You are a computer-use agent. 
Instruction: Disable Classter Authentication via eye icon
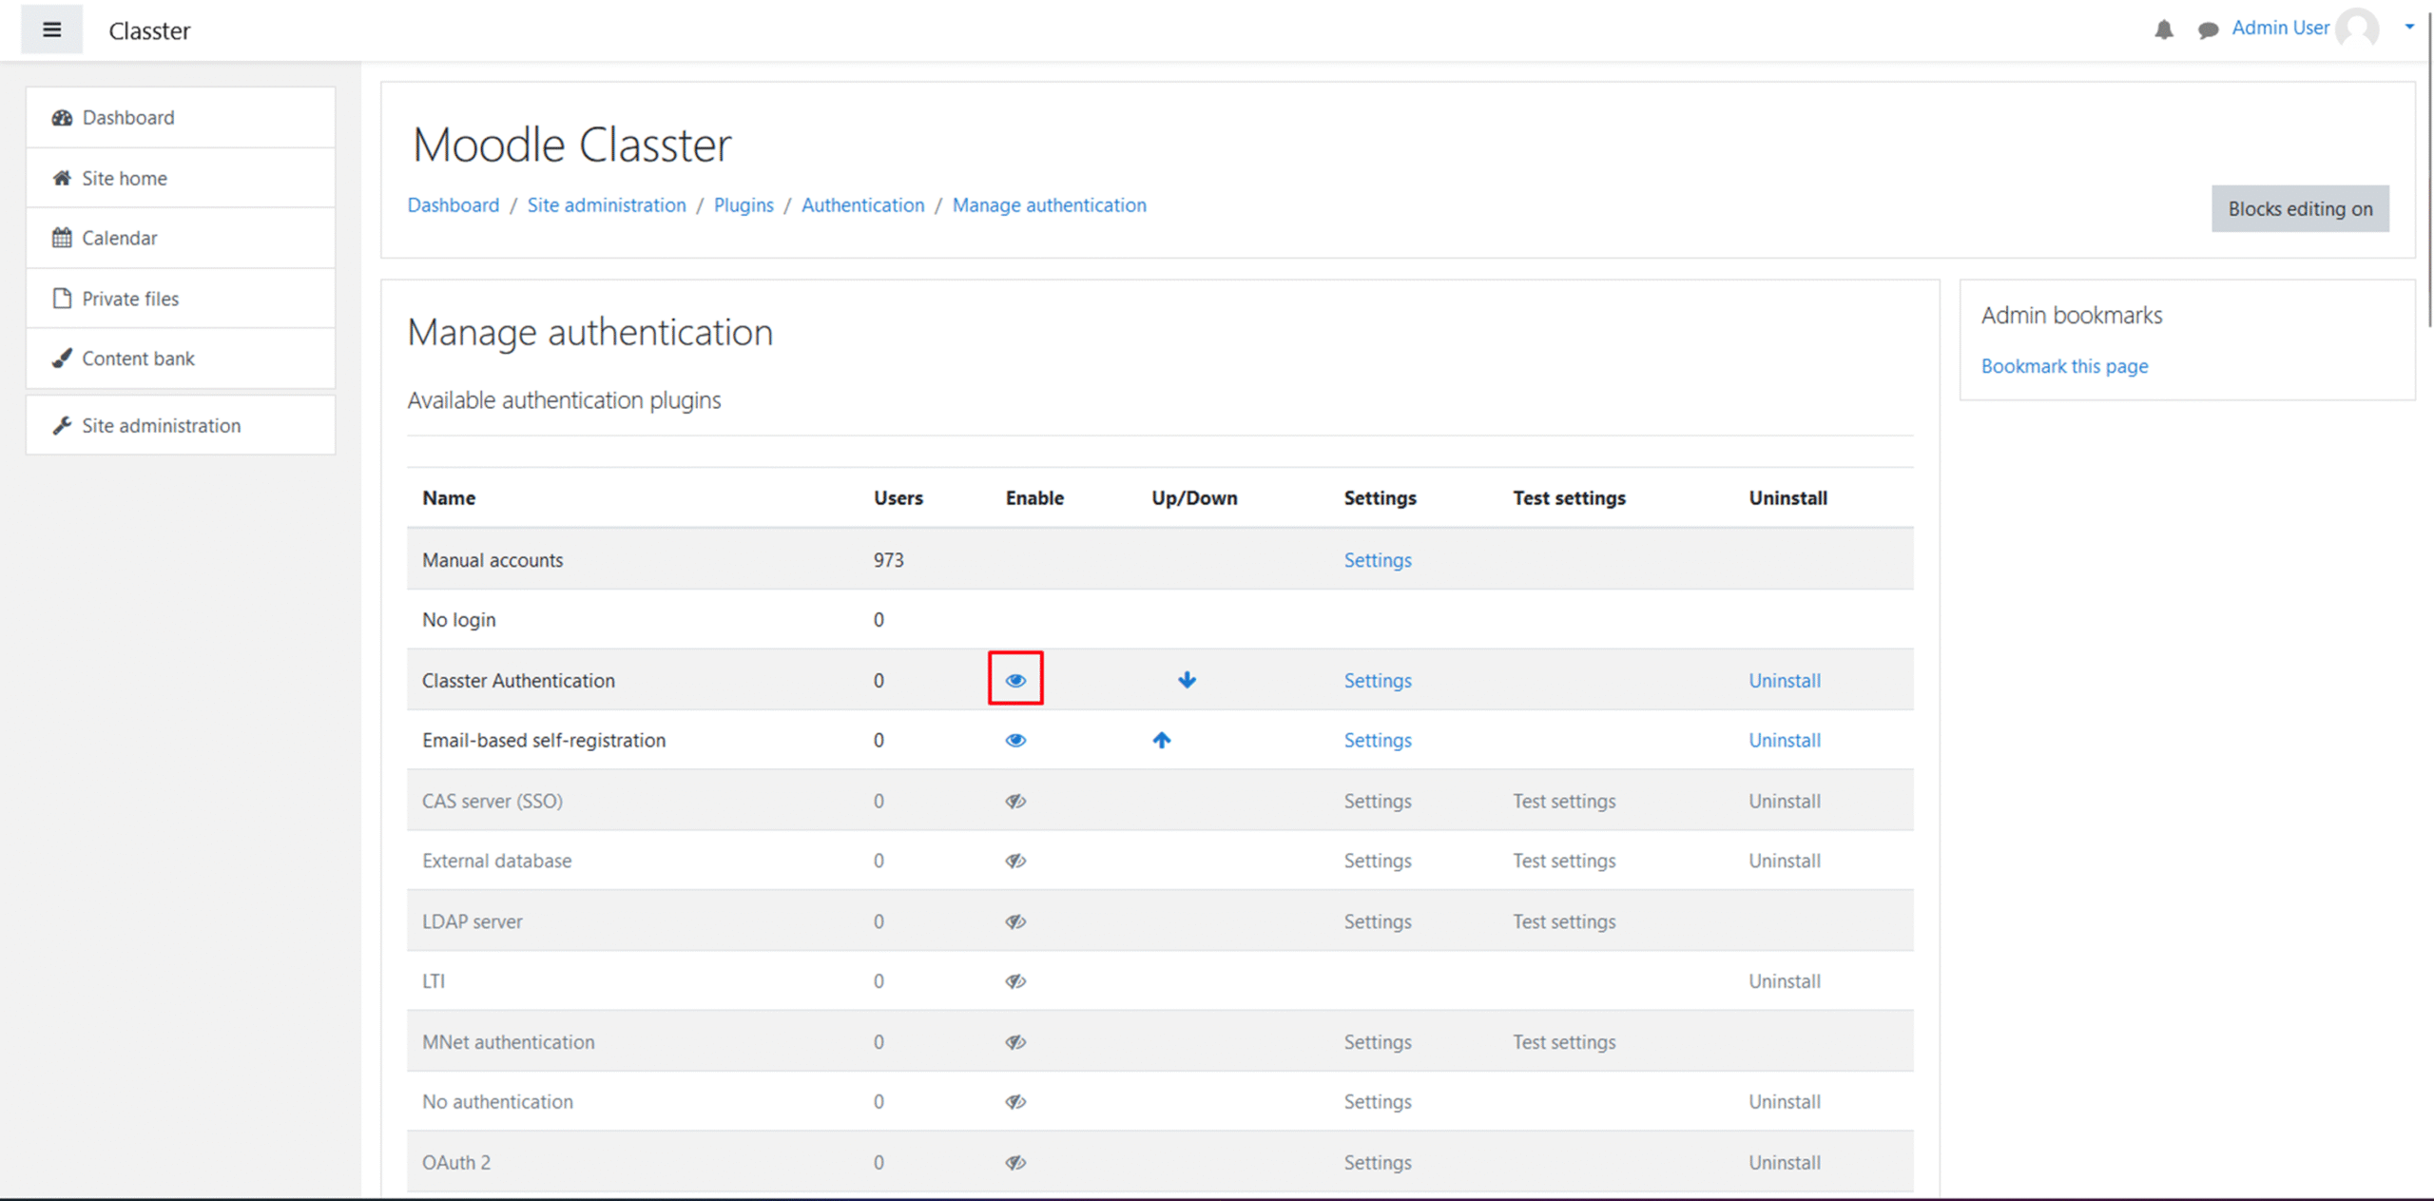(1015, 680)
